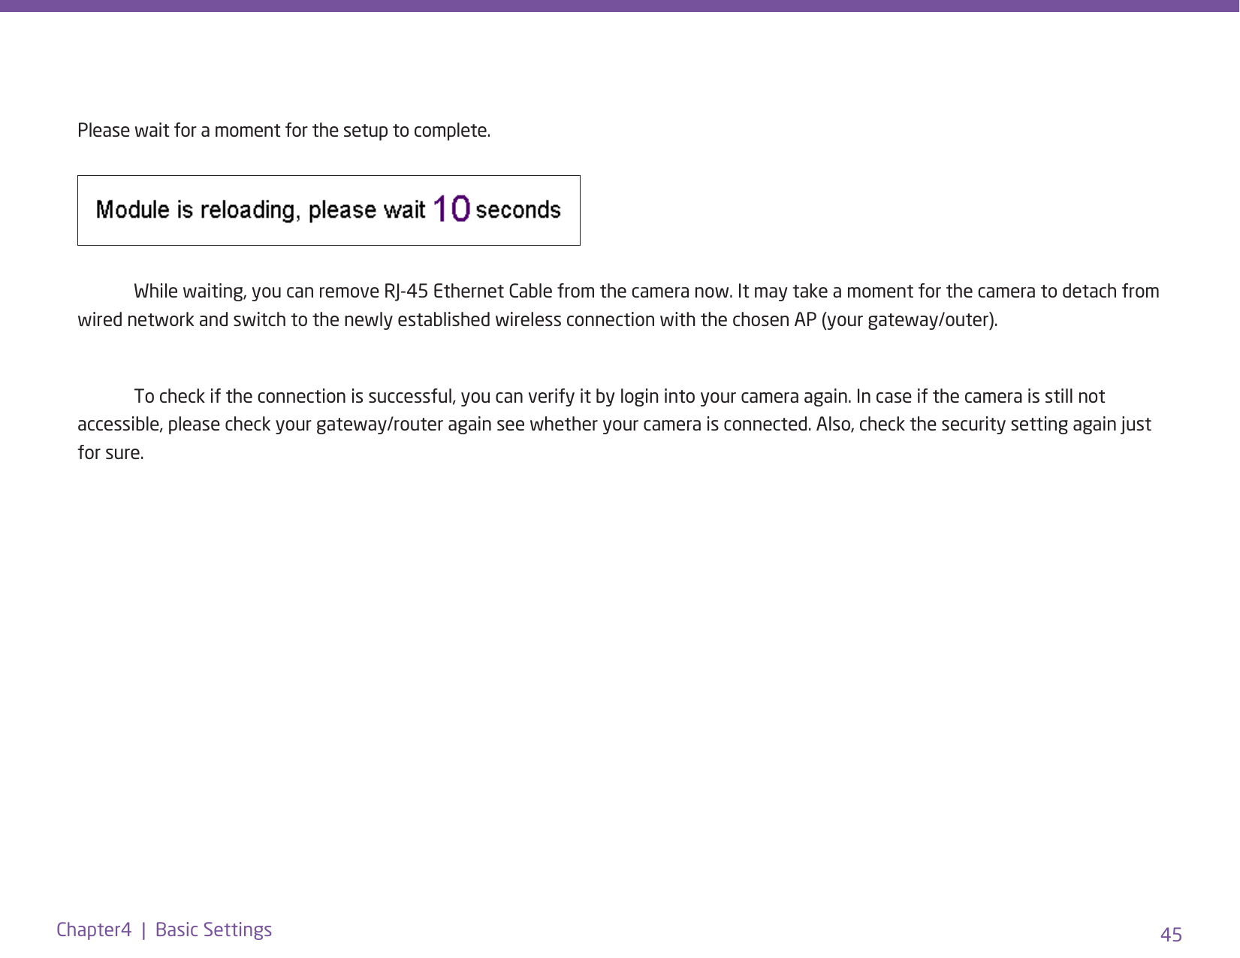Click the line starting 'wired network and switch'
The width and height of the screenshot is (1240, 958).
pos(538,320)
